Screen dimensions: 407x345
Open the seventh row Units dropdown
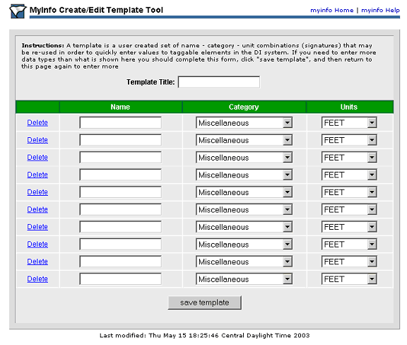point(349,227)
